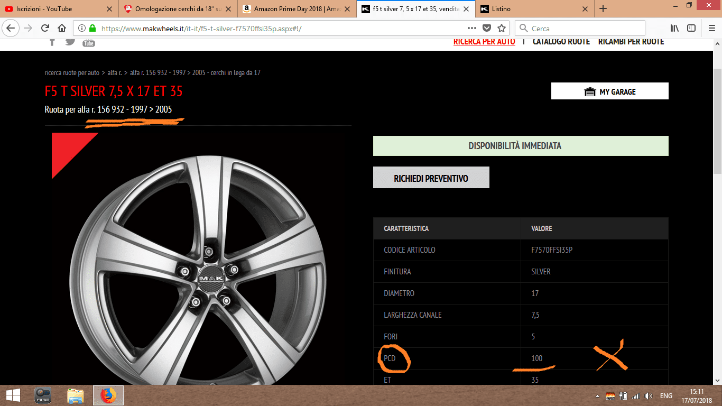Click the PCD row label
Image resolution: width=722 pixels, height=406 pixels.
[390, 358]
